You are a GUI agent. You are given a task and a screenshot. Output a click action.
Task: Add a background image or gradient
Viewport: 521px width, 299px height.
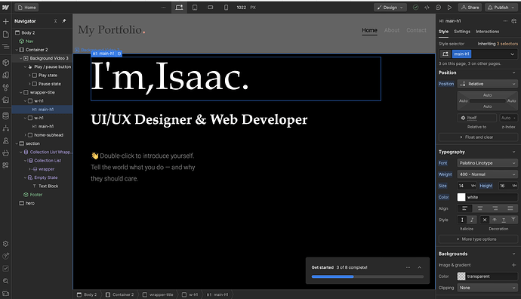point(513,265)
